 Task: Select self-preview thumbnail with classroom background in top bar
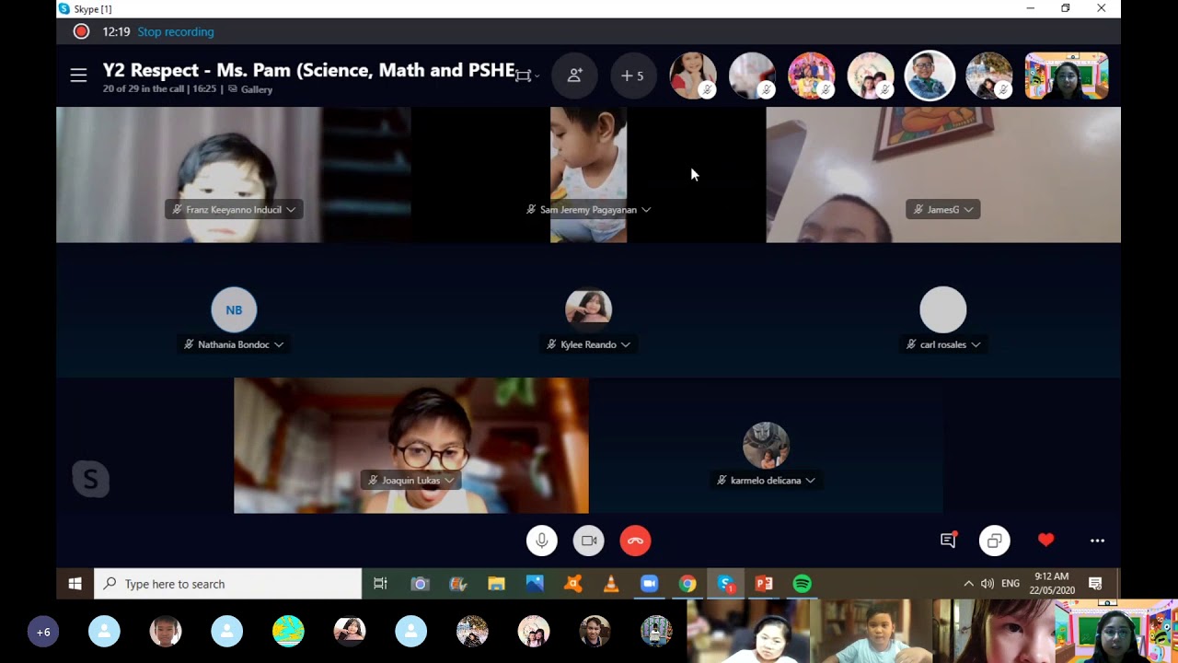coord(1067,76)
